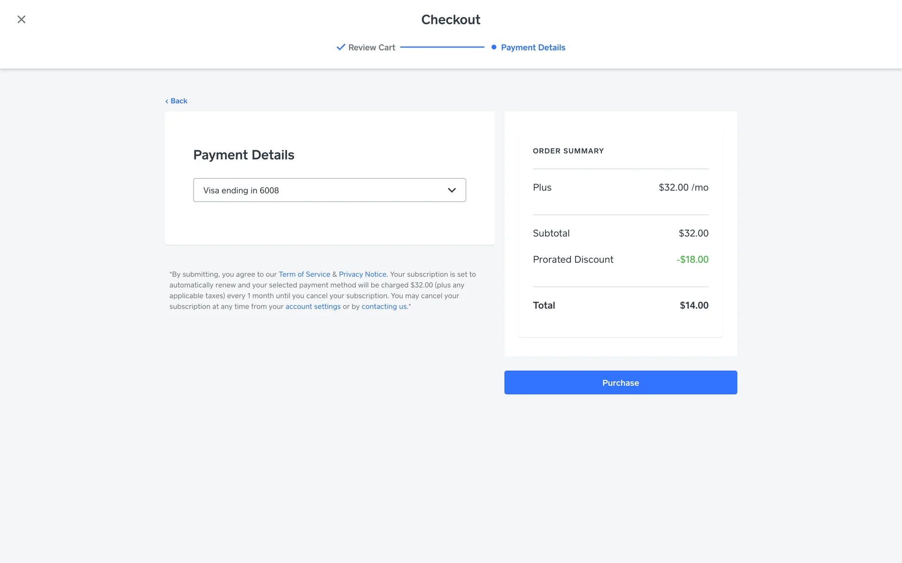Click the contacting us link
Image resolution: width=902 pixels, height=563 pixels.
coord(384,306)
